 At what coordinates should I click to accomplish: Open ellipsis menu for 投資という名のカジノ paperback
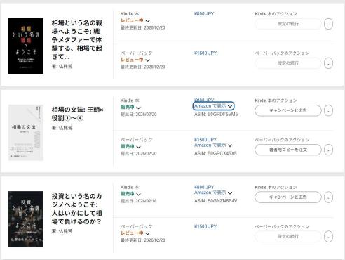pyautogui.click(x=328, y=237)
